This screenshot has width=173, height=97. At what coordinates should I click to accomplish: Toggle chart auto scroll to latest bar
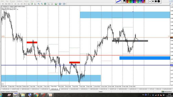(x=49, y=4)
